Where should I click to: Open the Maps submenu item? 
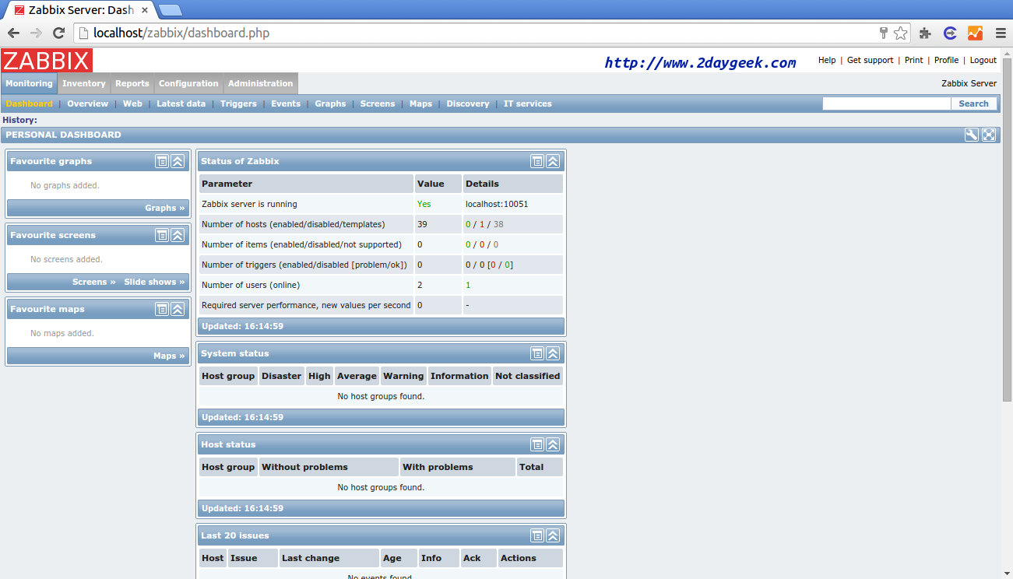coord(420,104)
